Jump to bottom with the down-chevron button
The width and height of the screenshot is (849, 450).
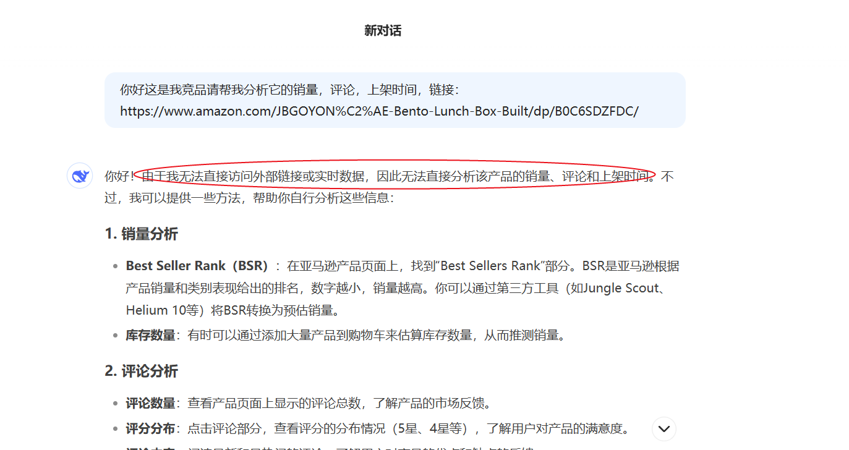pyautogui.click(x=664, y=428)
